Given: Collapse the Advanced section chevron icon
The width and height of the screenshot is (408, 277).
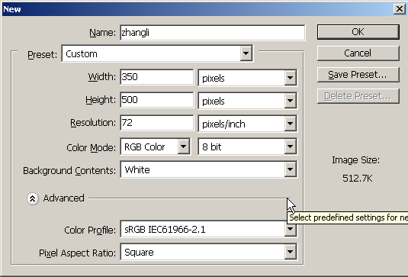Looking at the screenshot, I should point(33,198).
